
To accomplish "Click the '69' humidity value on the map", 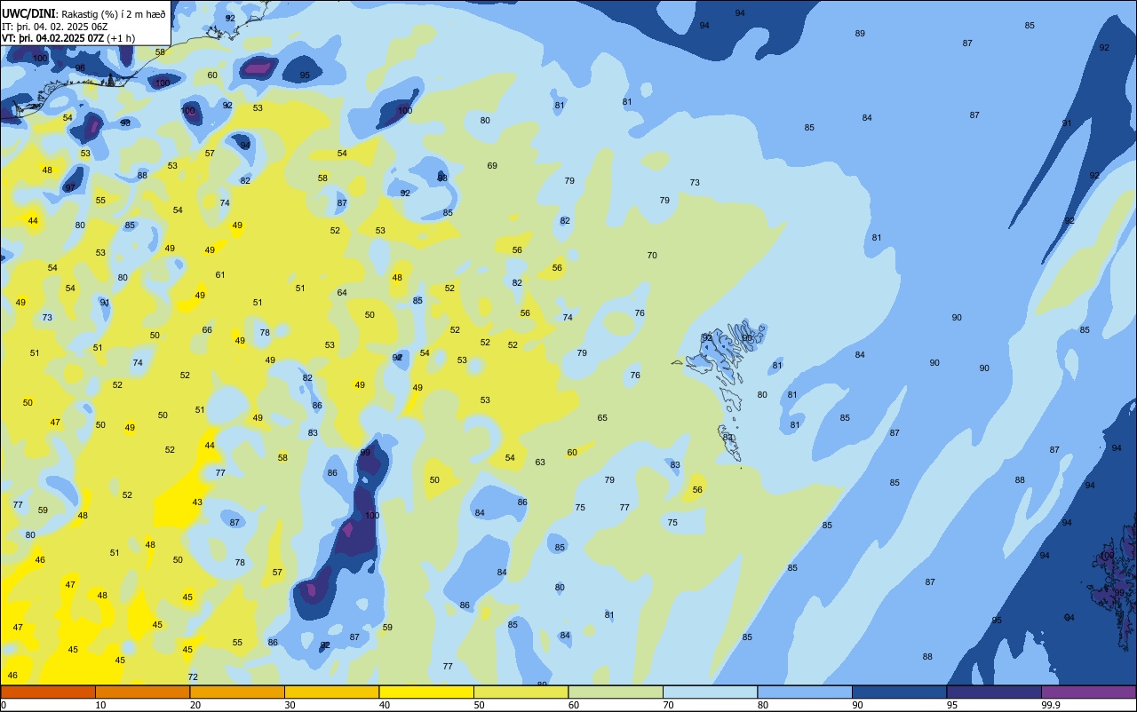I will click(492, 166).
